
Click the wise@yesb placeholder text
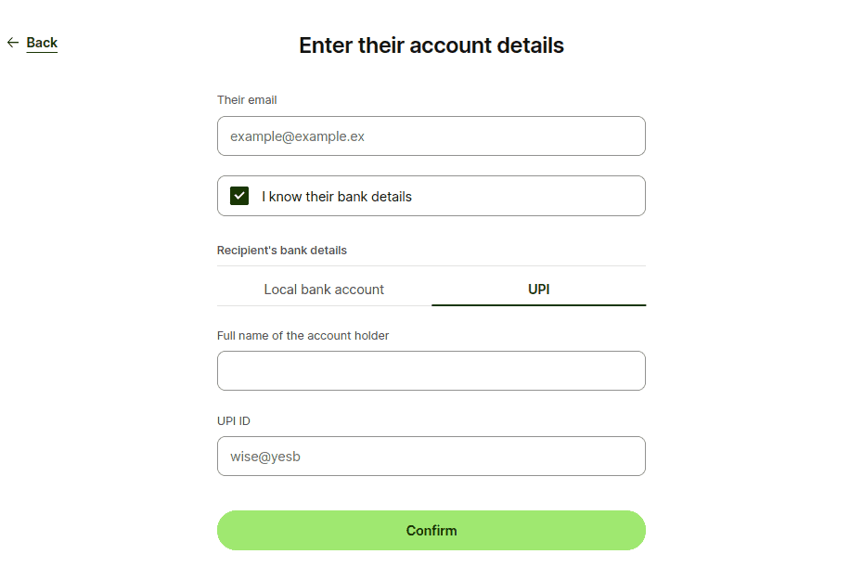[x=265, y=457]
